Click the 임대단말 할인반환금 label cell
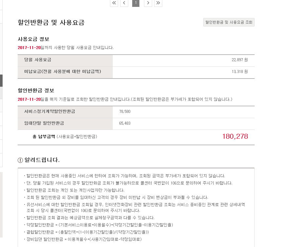Screen dimensions: 304x247 (44, 123)
